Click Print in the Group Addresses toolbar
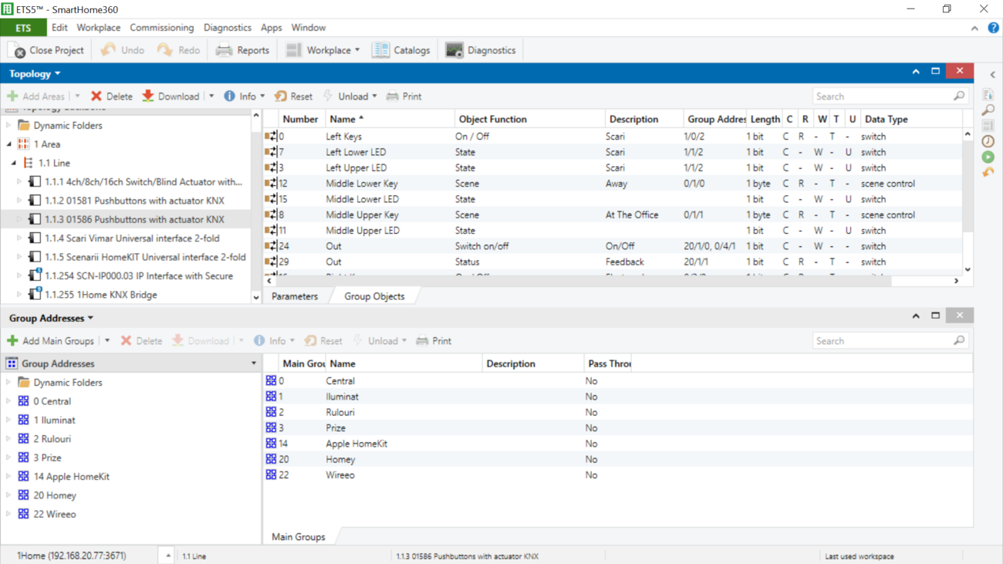The image size is (1003, 564). pyautogui.click(x=434, y=341)
